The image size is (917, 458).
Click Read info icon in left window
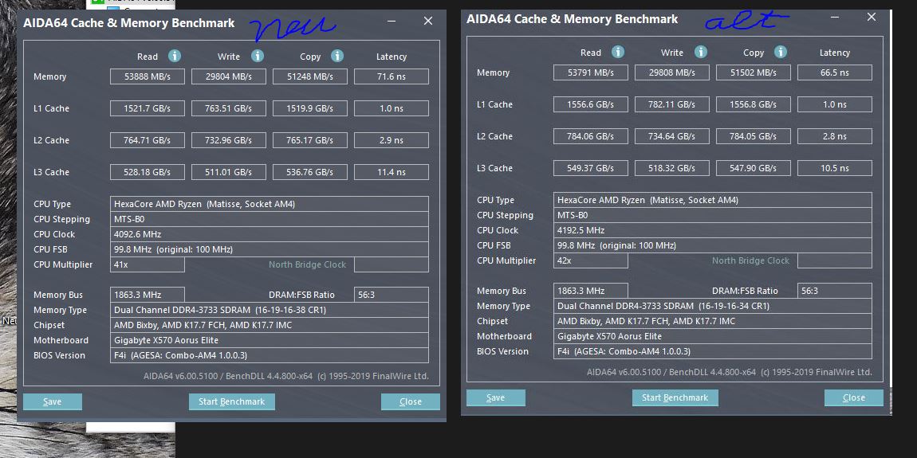click(175, 56)
